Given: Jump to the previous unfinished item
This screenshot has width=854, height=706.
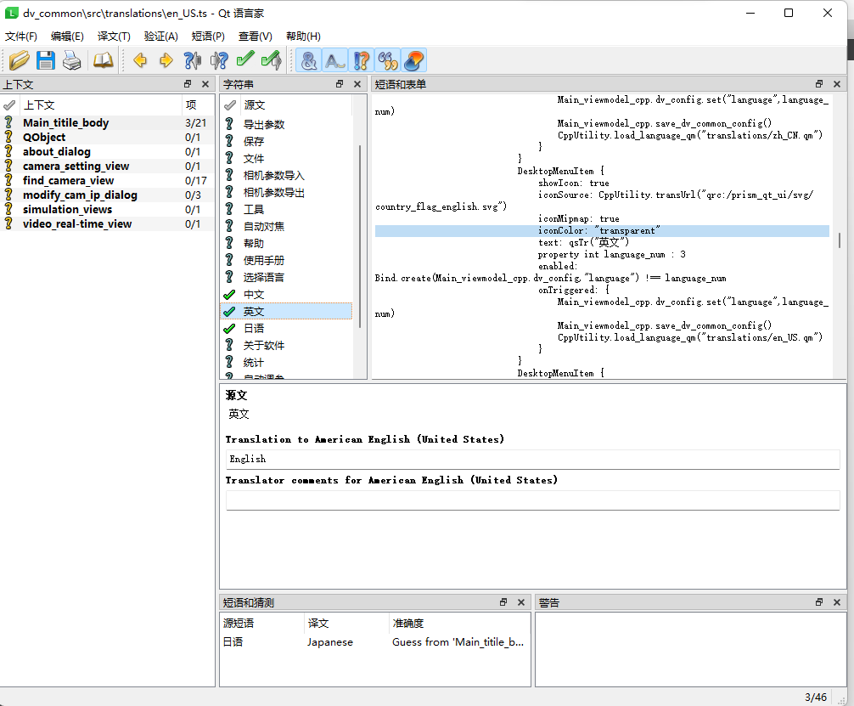Looking at the screenshot, I should (x=193, y=60).
